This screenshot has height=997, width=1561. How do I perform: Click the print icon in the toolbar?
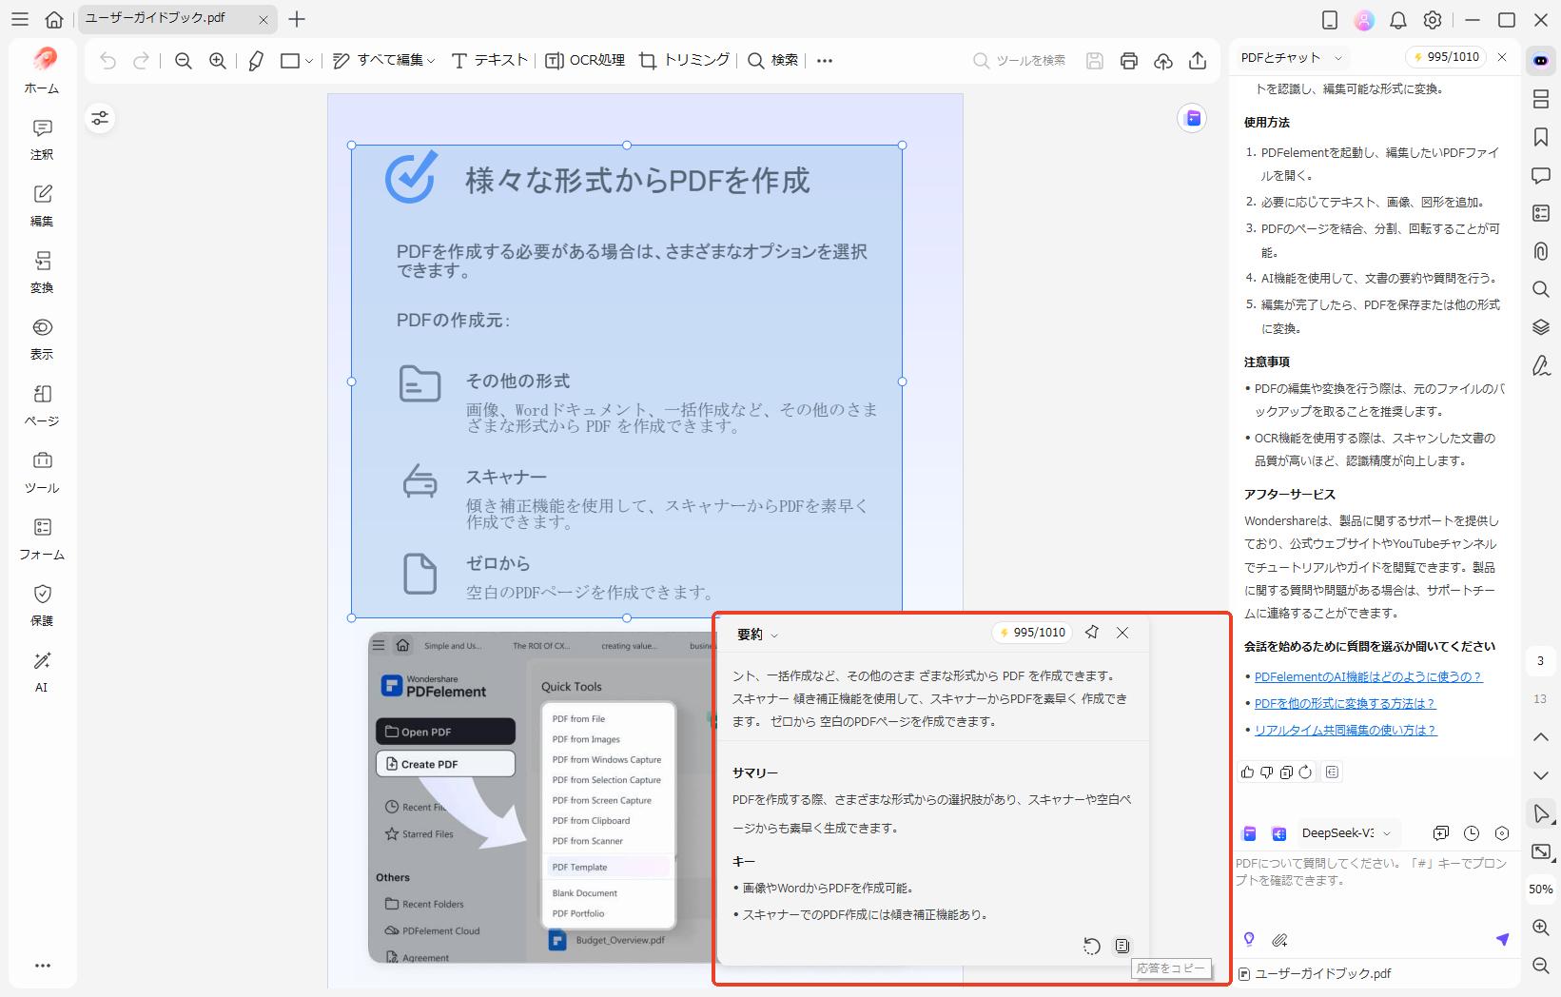[x=1128, y=60]
